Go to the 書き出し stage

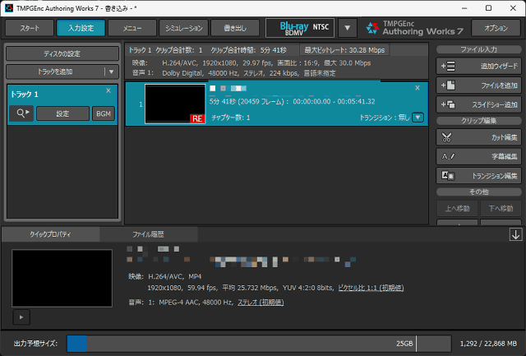click(235, 28)
